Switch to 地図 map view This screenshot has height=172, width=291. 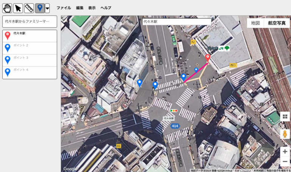[x=255, y=23]
